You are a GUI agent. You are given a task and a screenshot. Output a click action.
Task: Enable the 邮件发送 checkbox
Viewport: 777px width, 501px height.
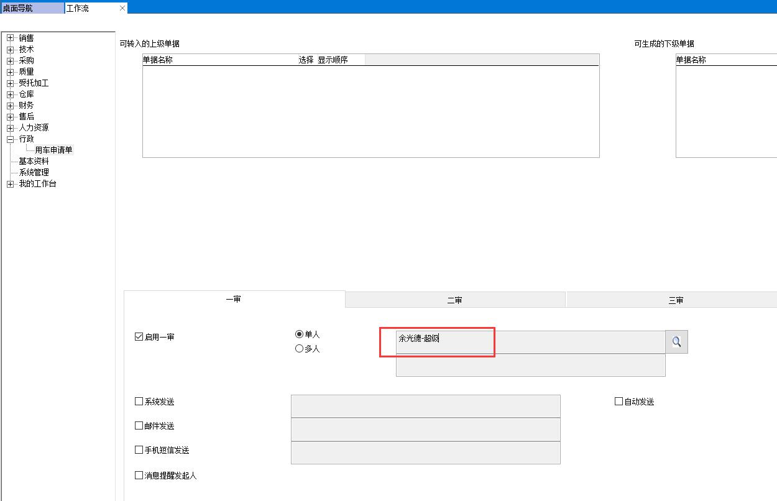pos(139,426)
